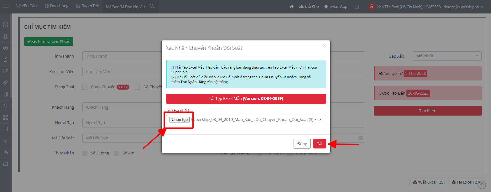Open SuperTek menu
Viewport: 491px width, 192px height.
(x=87, y=6)
